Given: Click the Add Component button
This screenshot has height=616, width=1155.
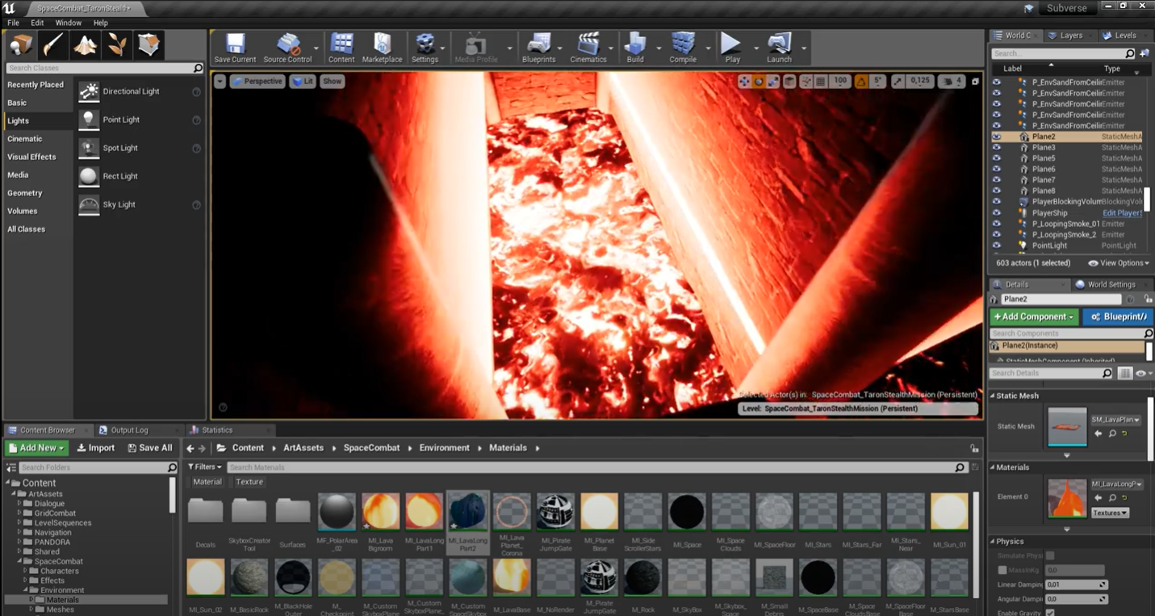Looking at the screenshot, I should coord(1033,316).
